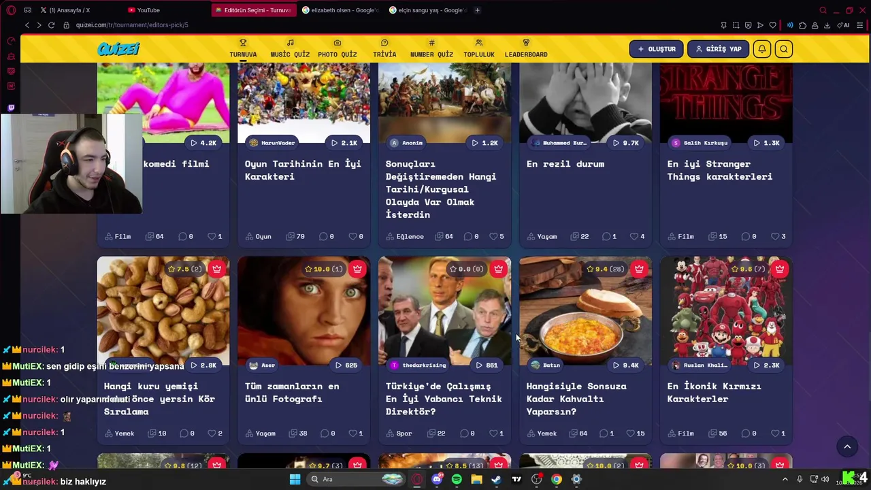Image resolution: width=871 pixels, height=490 pixels.
Task: Open Hangi kuru yemişi quiz thumbnail
Action: [163, 311]
